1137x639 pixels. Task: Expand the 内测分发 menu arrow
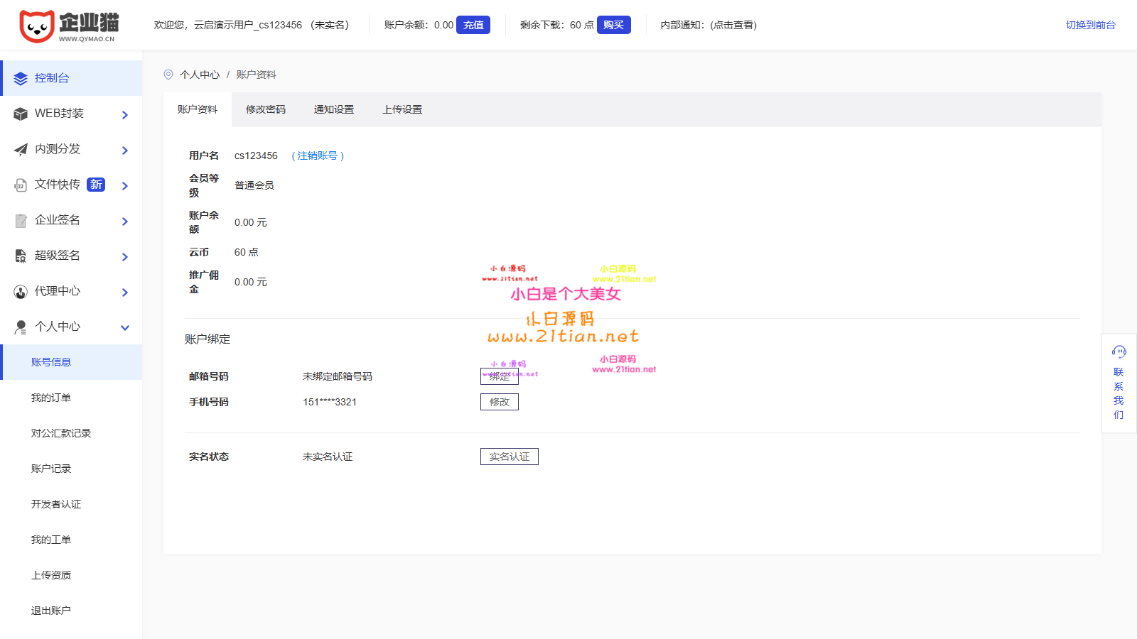tap(125, 151)
